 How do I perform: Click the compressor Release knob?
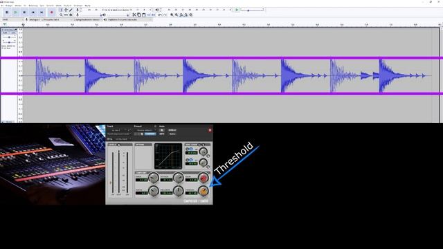click(179, 191)
